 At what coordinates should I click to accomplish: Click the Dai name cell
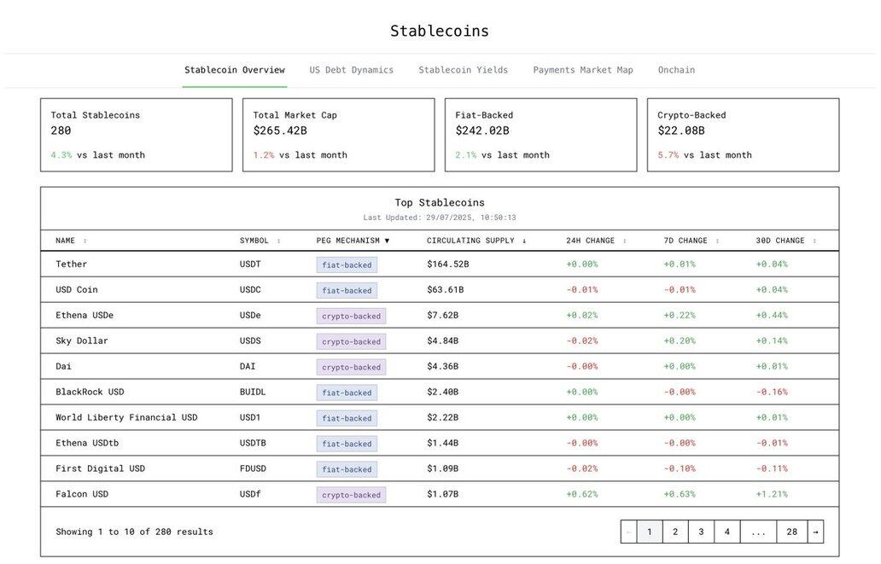63,366
